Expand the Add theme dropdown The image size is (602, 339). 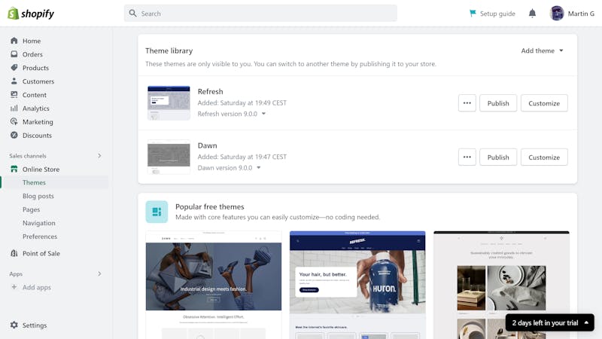(x=542, y=50)
